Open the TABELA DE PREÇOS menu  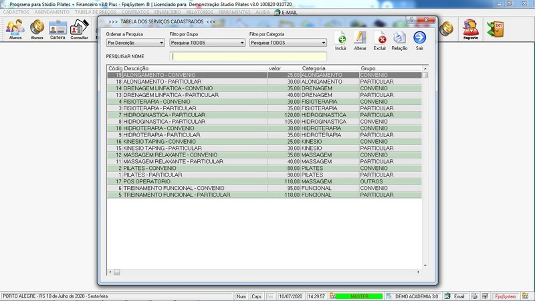tap(96, 12)
